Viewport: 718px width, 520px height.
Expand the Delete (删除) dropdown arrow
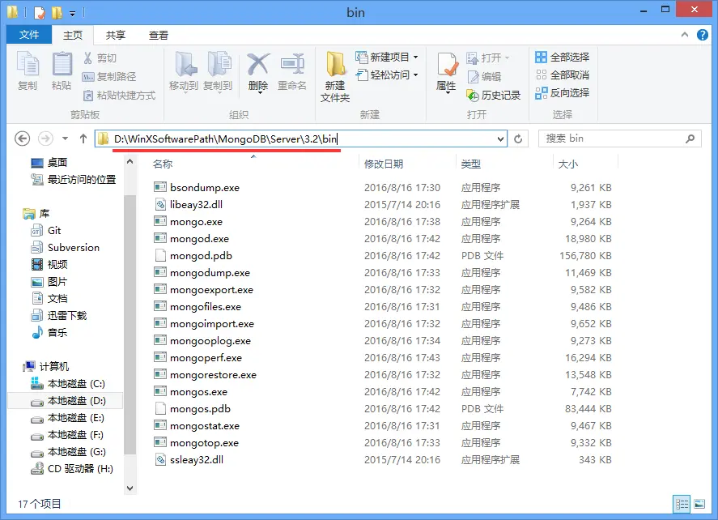point(260,93)
